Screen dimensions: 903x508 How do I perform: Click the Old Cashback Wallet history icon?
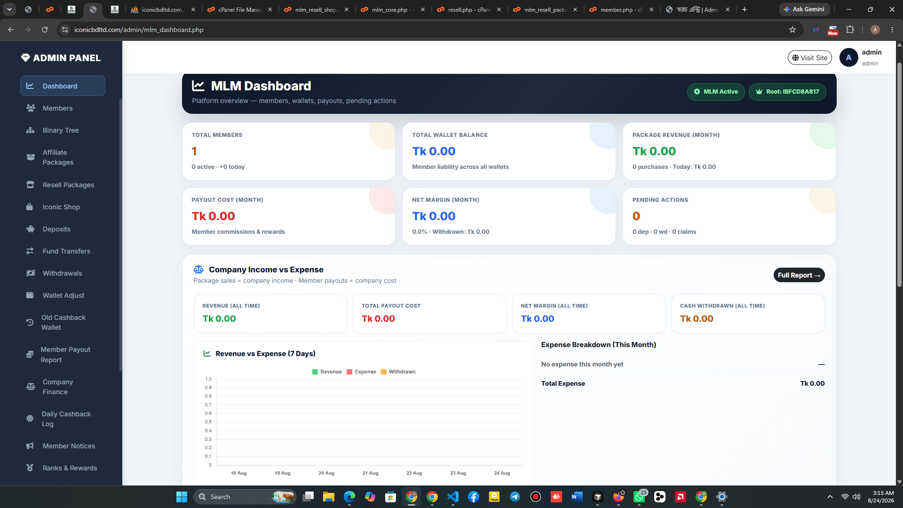point(30,322)
